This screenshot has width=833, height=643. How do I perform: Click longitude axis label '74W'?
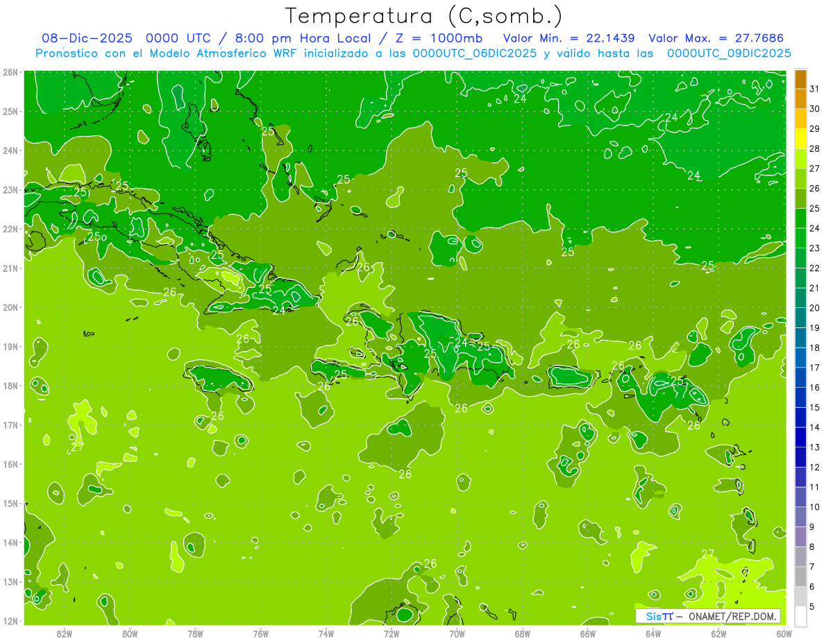(326, 633)
